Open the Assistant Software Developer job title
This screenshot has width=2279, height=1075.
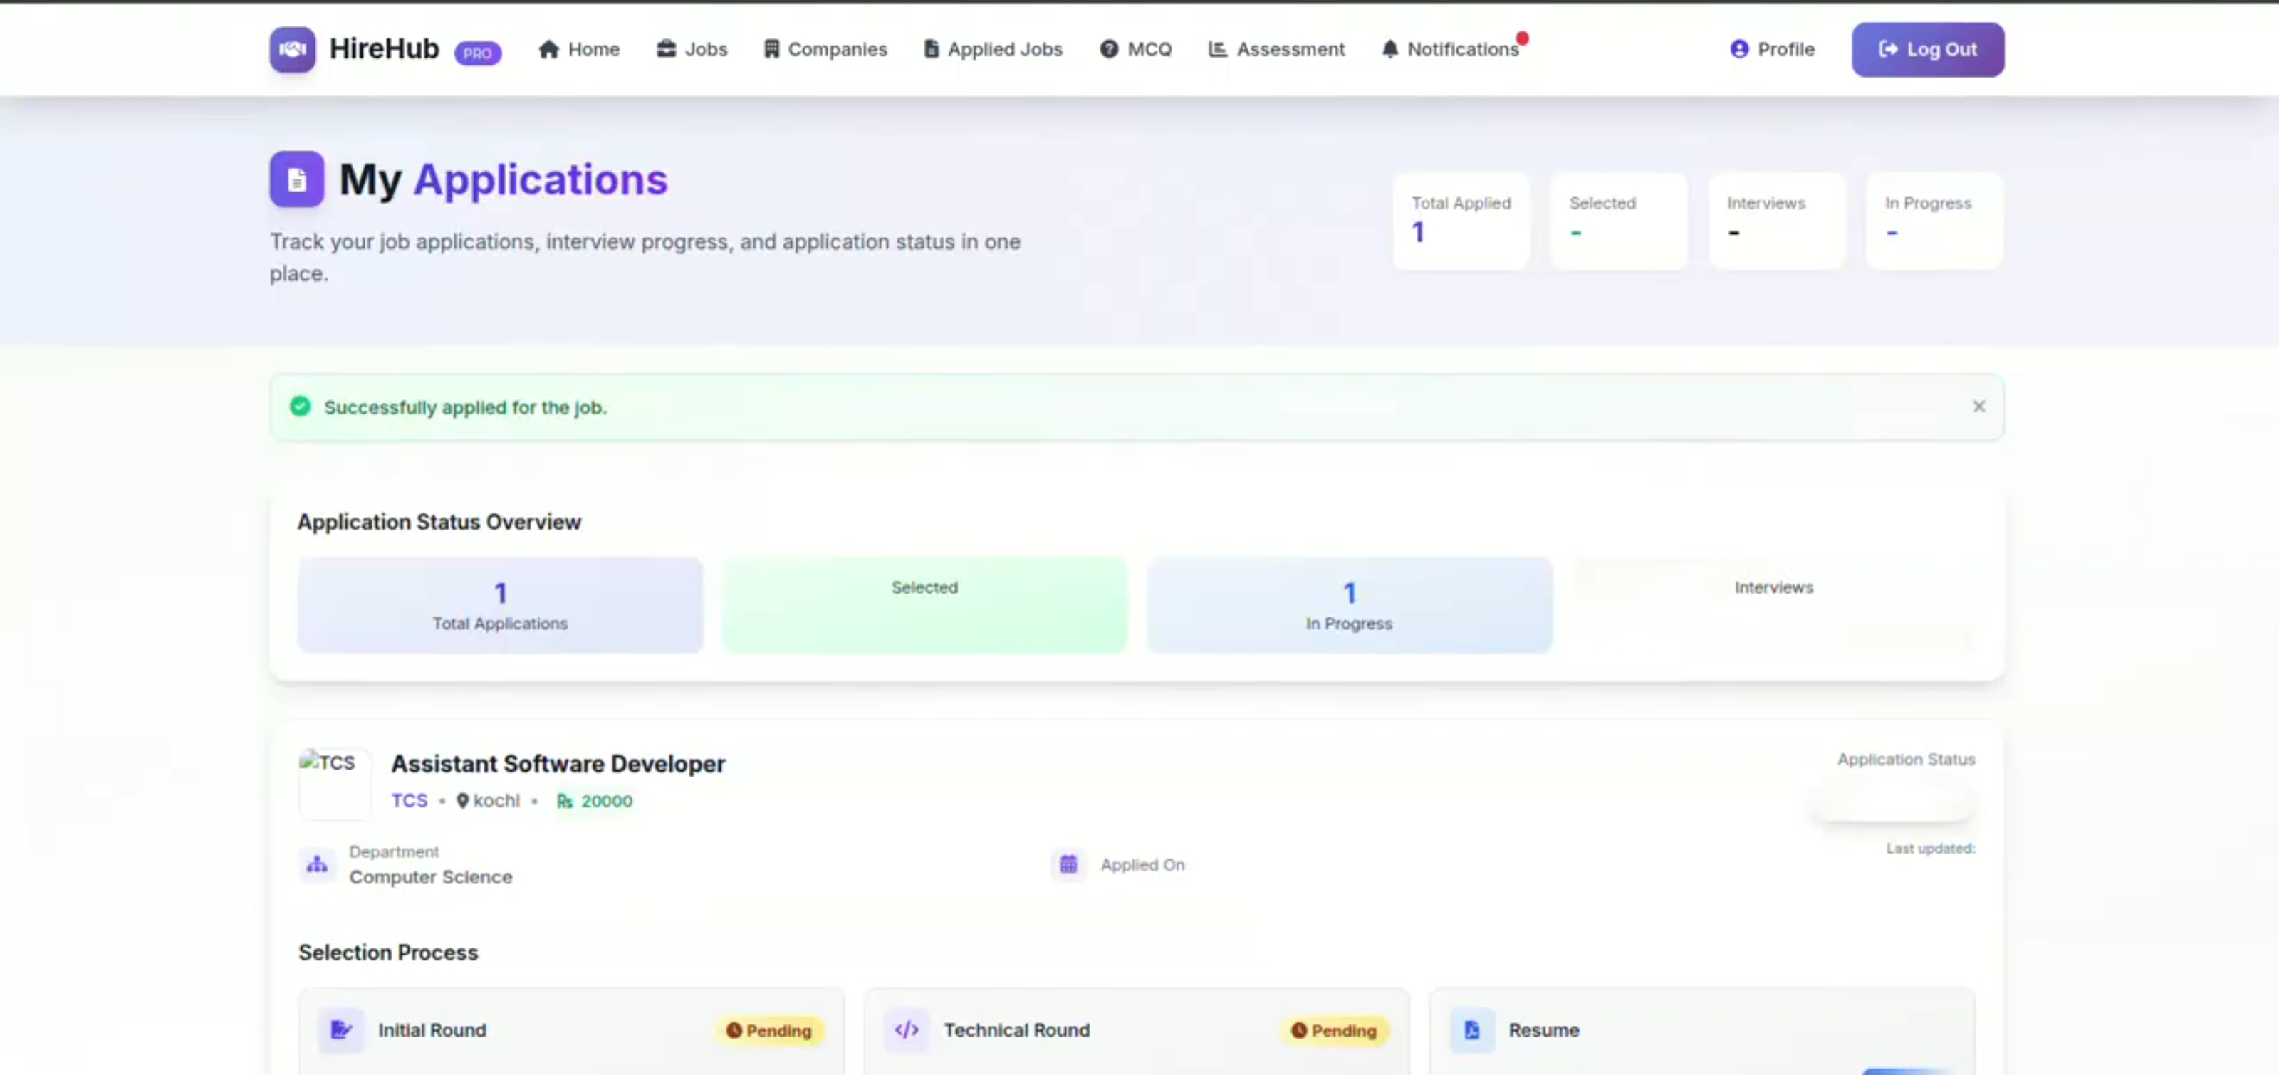pos(558,764)
